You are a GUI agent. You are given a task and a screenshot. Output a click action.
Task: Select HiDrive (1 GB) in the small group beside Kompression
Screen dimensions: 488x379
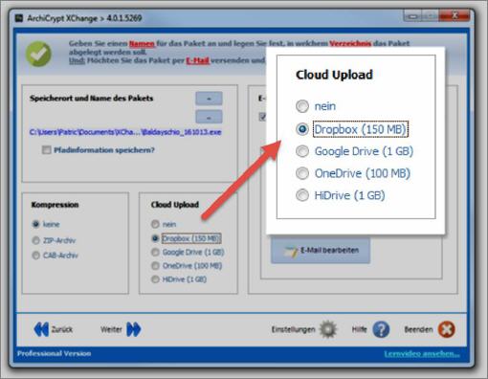(155, 279)
